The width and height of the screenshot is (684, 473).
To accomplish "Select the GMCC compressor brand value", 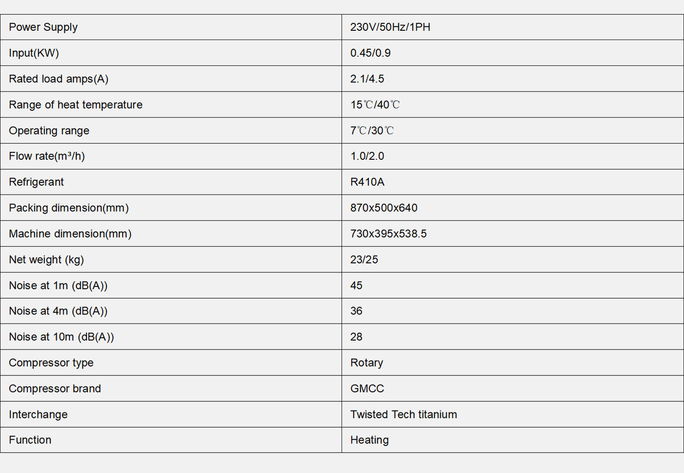I will point(367,389).
